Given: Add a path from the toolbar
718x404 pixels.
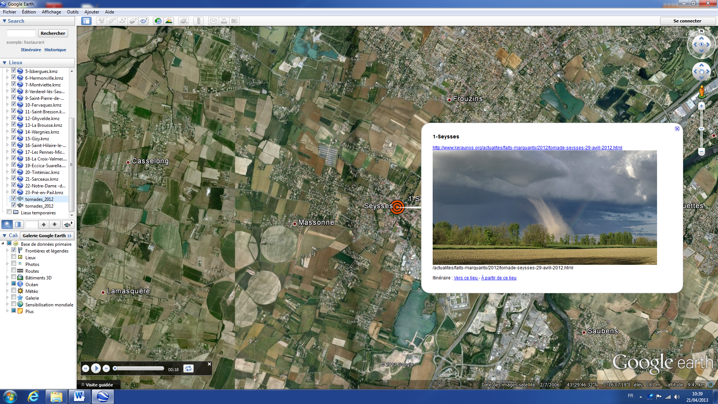Looking at the screenshot, I should point(122,21).
